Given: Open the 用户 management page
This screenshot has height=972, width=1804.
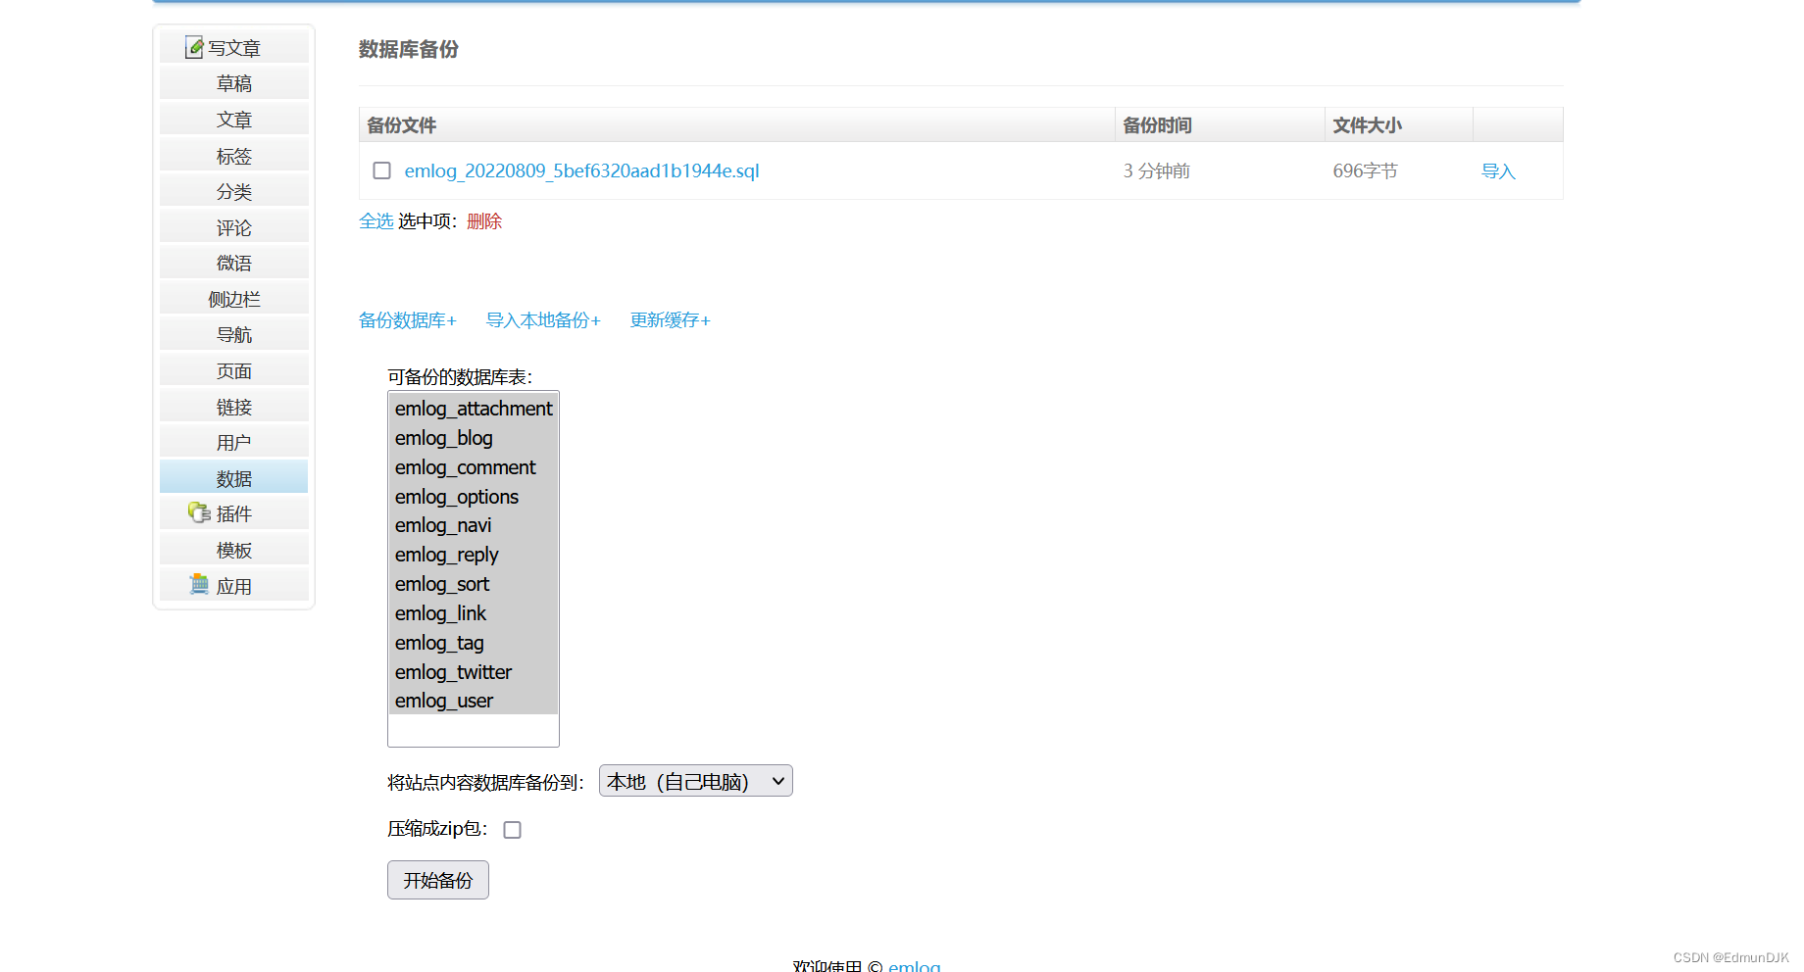Looking at the screenshot, I should click(x=234, y=441).
